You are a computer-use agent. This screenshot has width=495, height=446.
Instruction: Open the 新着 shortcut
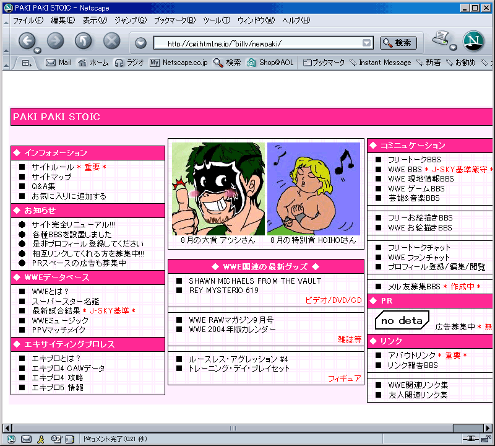click(x=429, y=63)
